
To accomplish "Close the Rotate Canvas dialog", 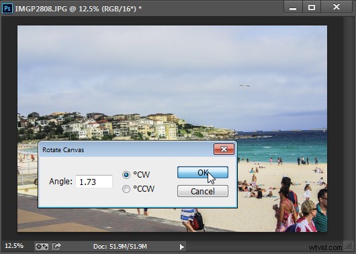I will point(224,149).
